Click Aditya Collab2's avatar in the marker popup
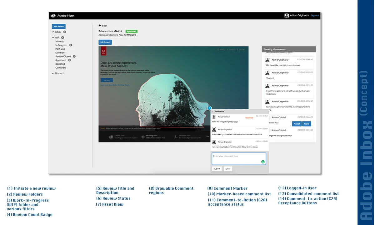The width and height of the screenshot is (375, 225). coord(214,117)
